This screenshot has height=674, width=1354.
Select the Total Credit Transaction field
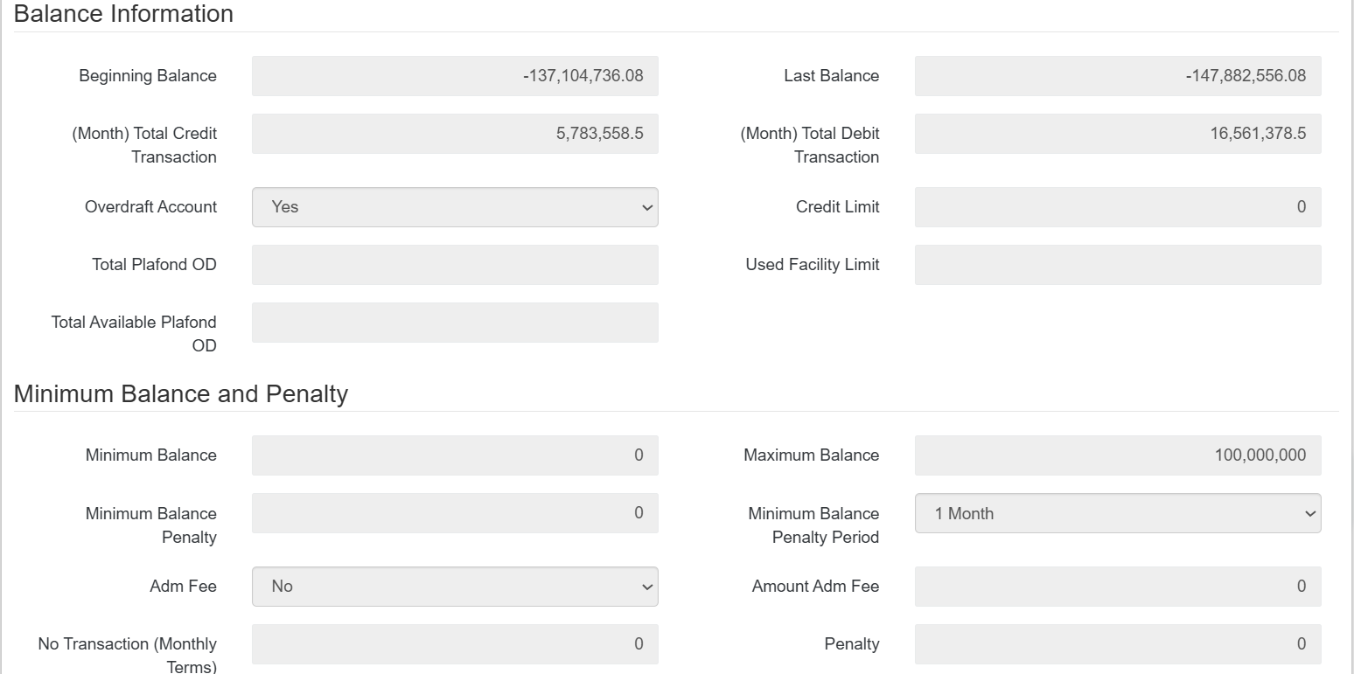[x=455, y=134]
